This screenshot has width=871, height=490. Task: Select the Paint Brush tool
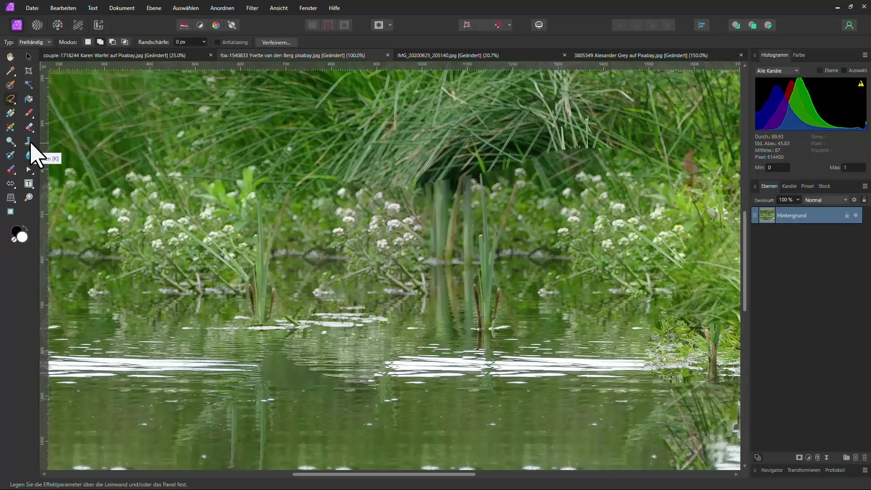click(29, 113)
